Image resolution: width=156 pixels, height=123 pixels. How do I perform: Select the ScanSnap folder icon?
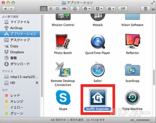pyautogui.click(x=132, y=70)
